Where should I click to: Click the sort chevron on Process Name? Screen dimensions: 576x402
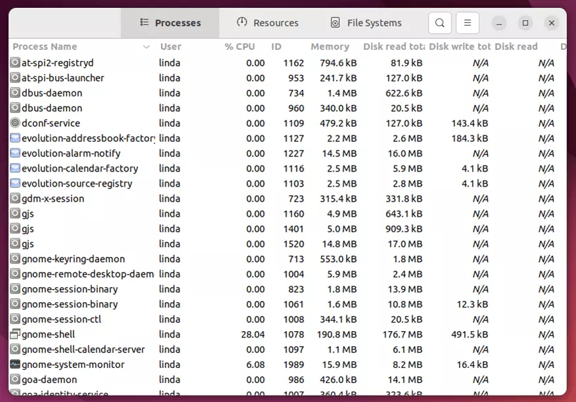[x=146, y=47]
